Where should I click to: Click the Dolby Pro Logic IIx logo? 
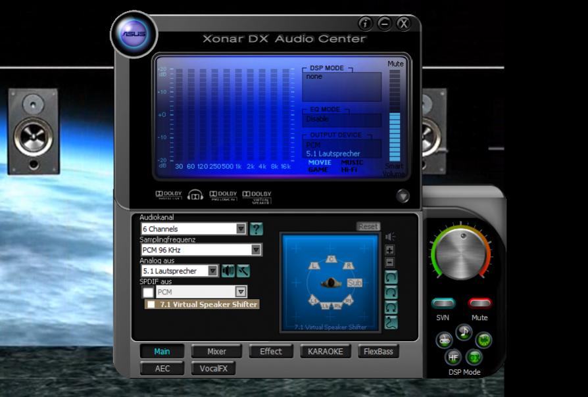tap(223, 195)
